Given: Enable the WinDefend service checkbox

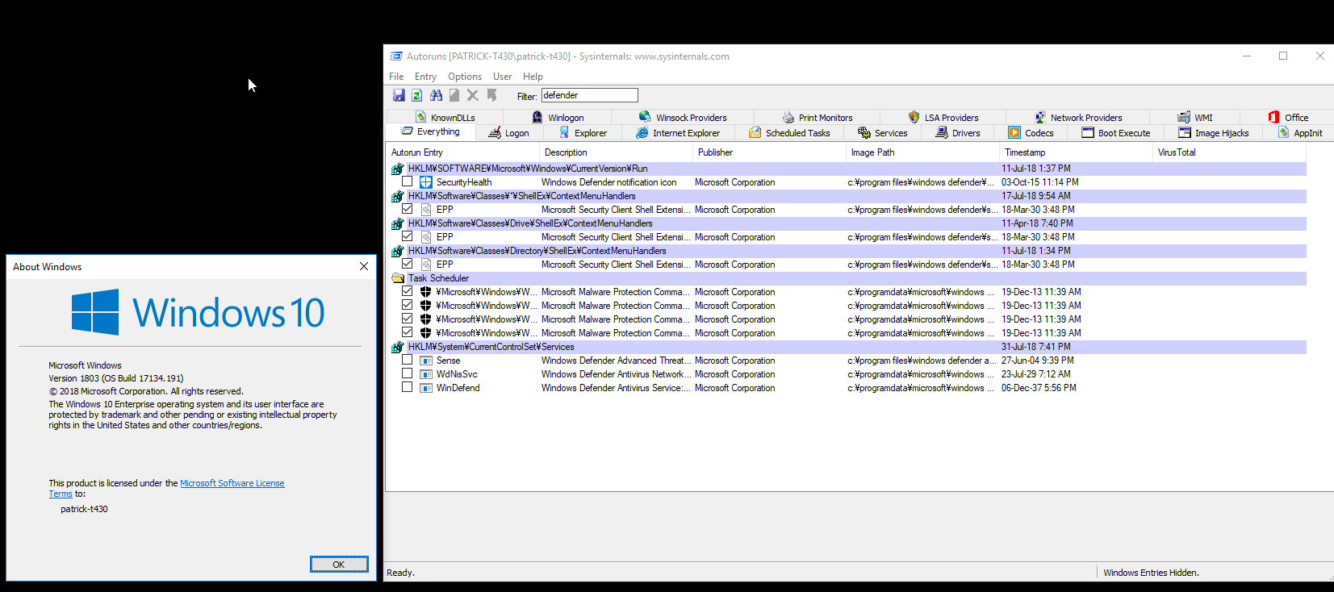Looking at the screenshot, I should (408, 387).
